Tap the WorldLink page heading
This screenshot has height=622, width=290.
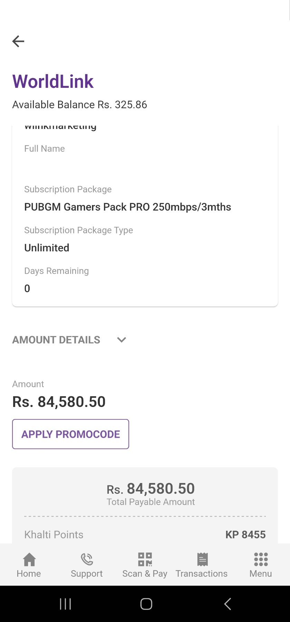click(x=53, y=82)
